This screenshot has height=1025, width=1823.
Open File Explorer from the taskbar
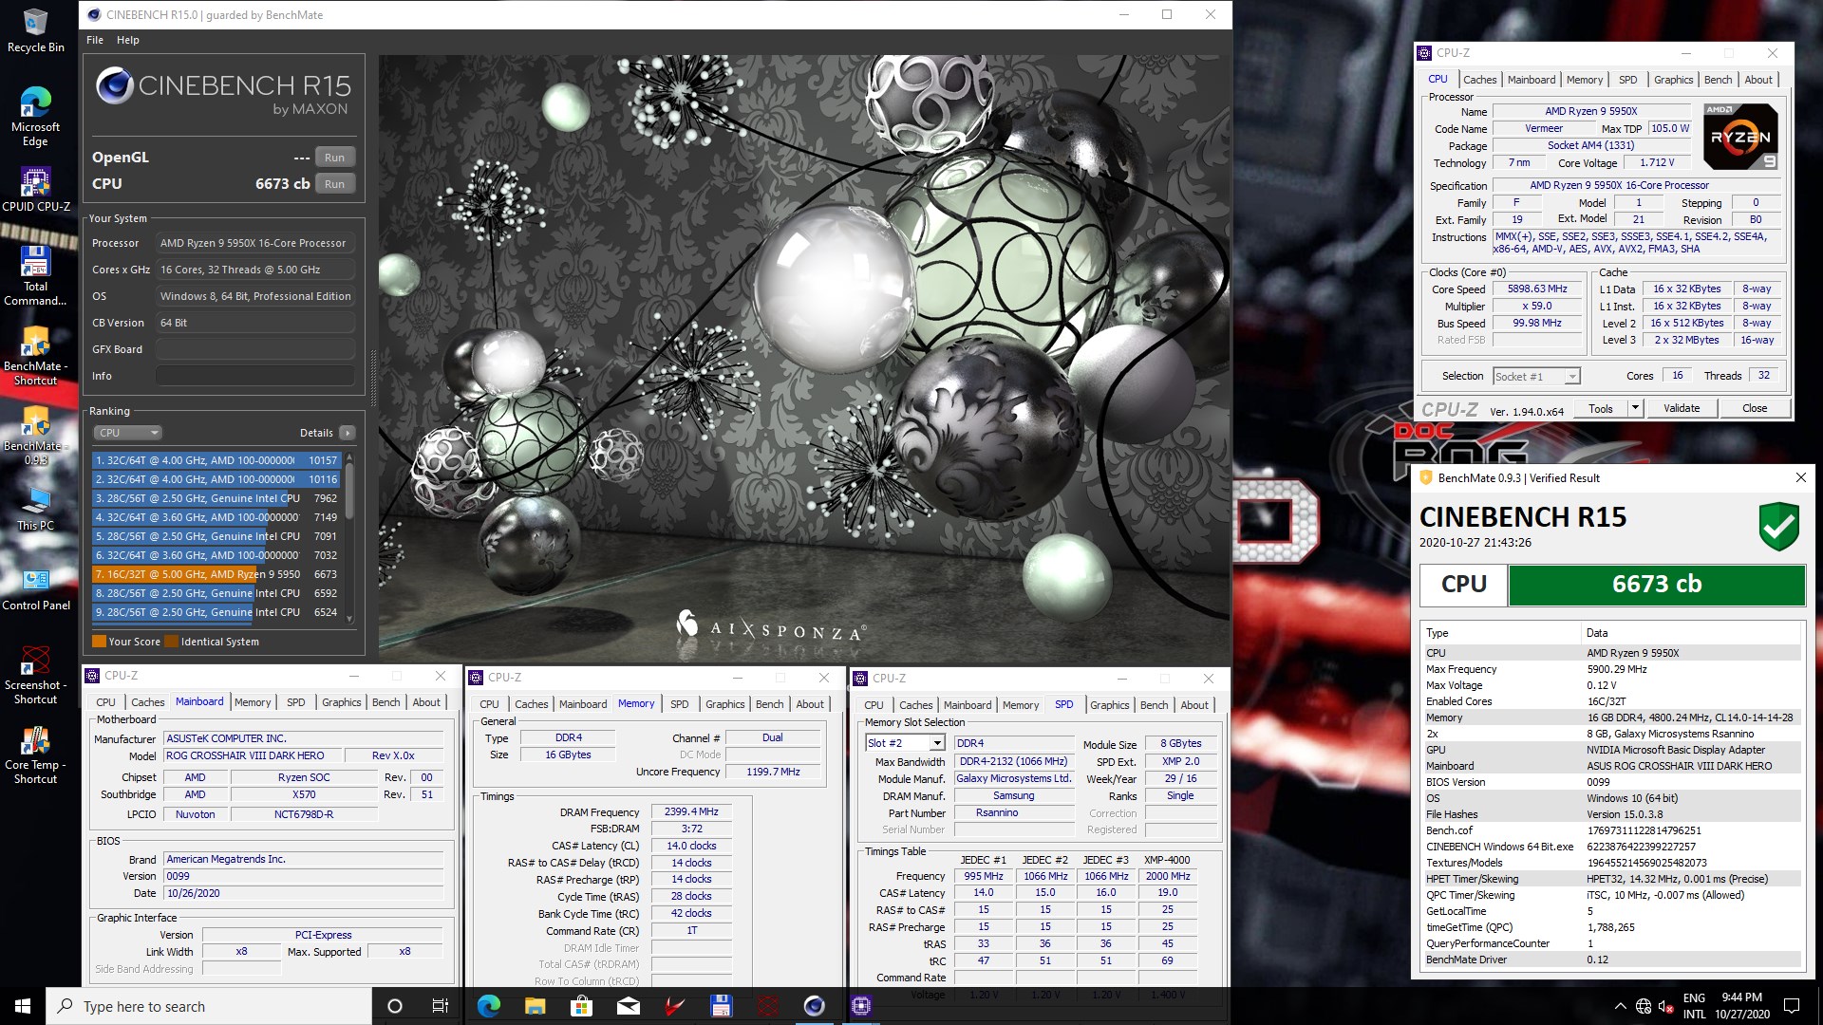pos(536,1006)
